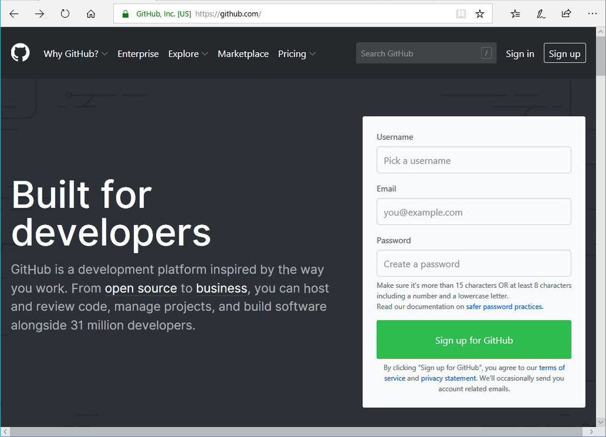Click the Sign up header button
Viewport: 606px width, 437px height.
coord(564,53)
